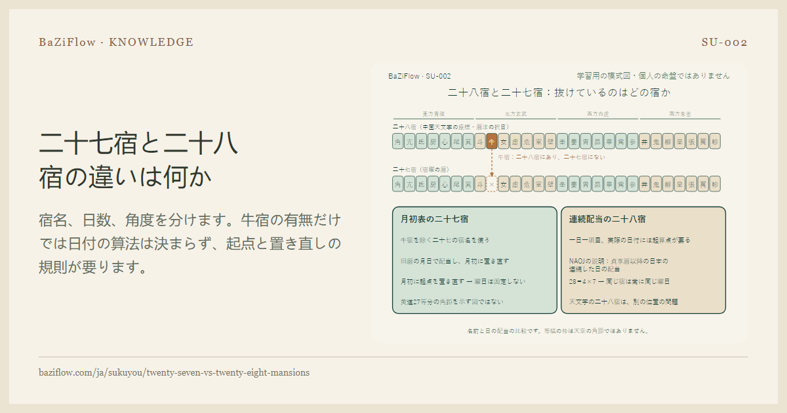Click the line 黄道27等分の角距を示す図ではない
This screenshot has height=413, width=787.
tap(452, 302)
